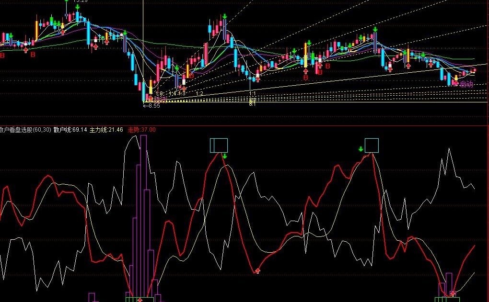
Task: Click the 散户线:69.14 indicator value
Action: click(x=70, y=130)
